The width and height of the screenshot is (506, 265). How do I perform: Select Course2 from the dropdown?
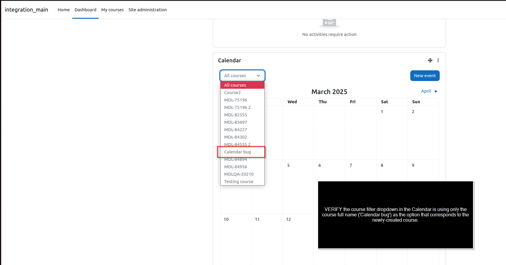point(242,93)
